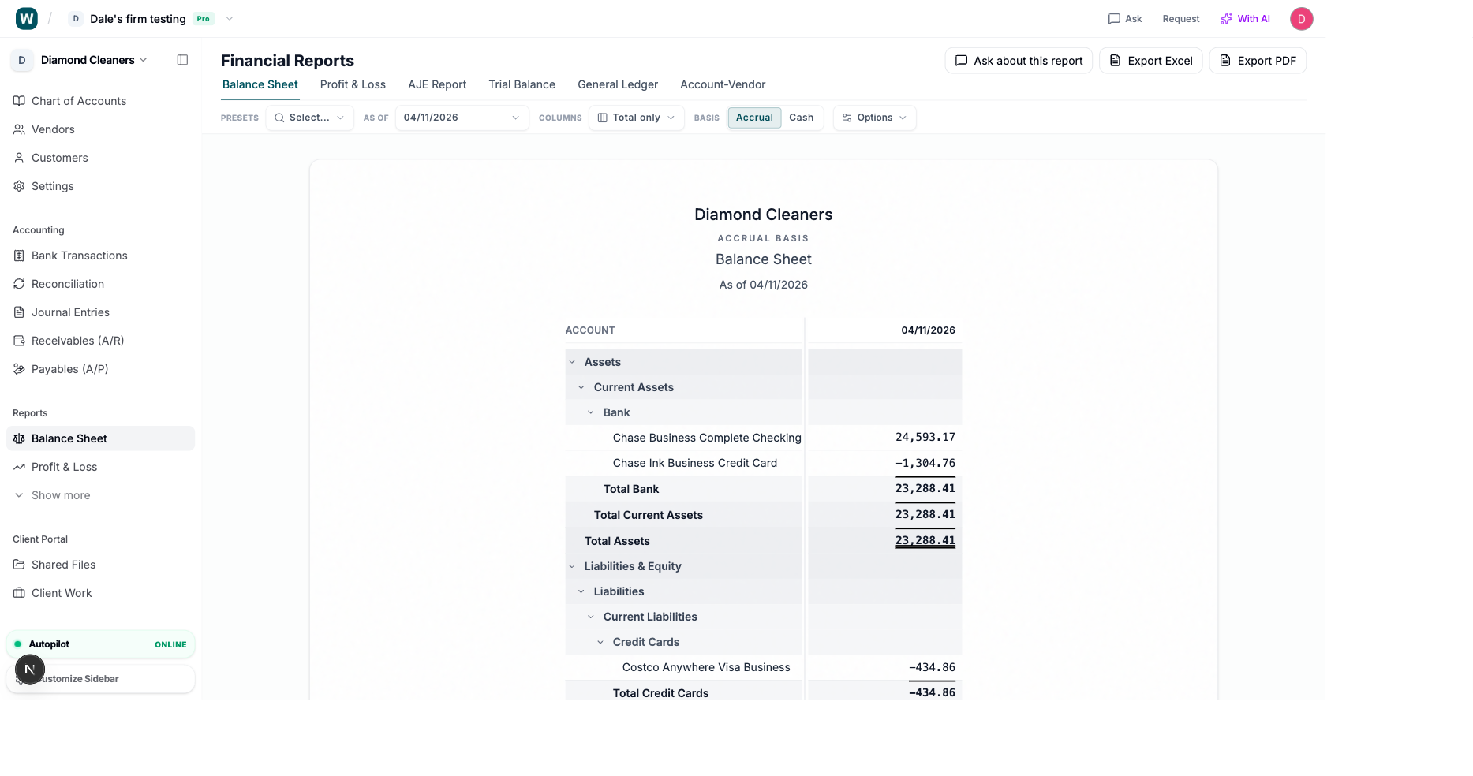Switch to the Trial Balance tab
This screenshot has height=776, width=1473.
[x=522, y=84]
